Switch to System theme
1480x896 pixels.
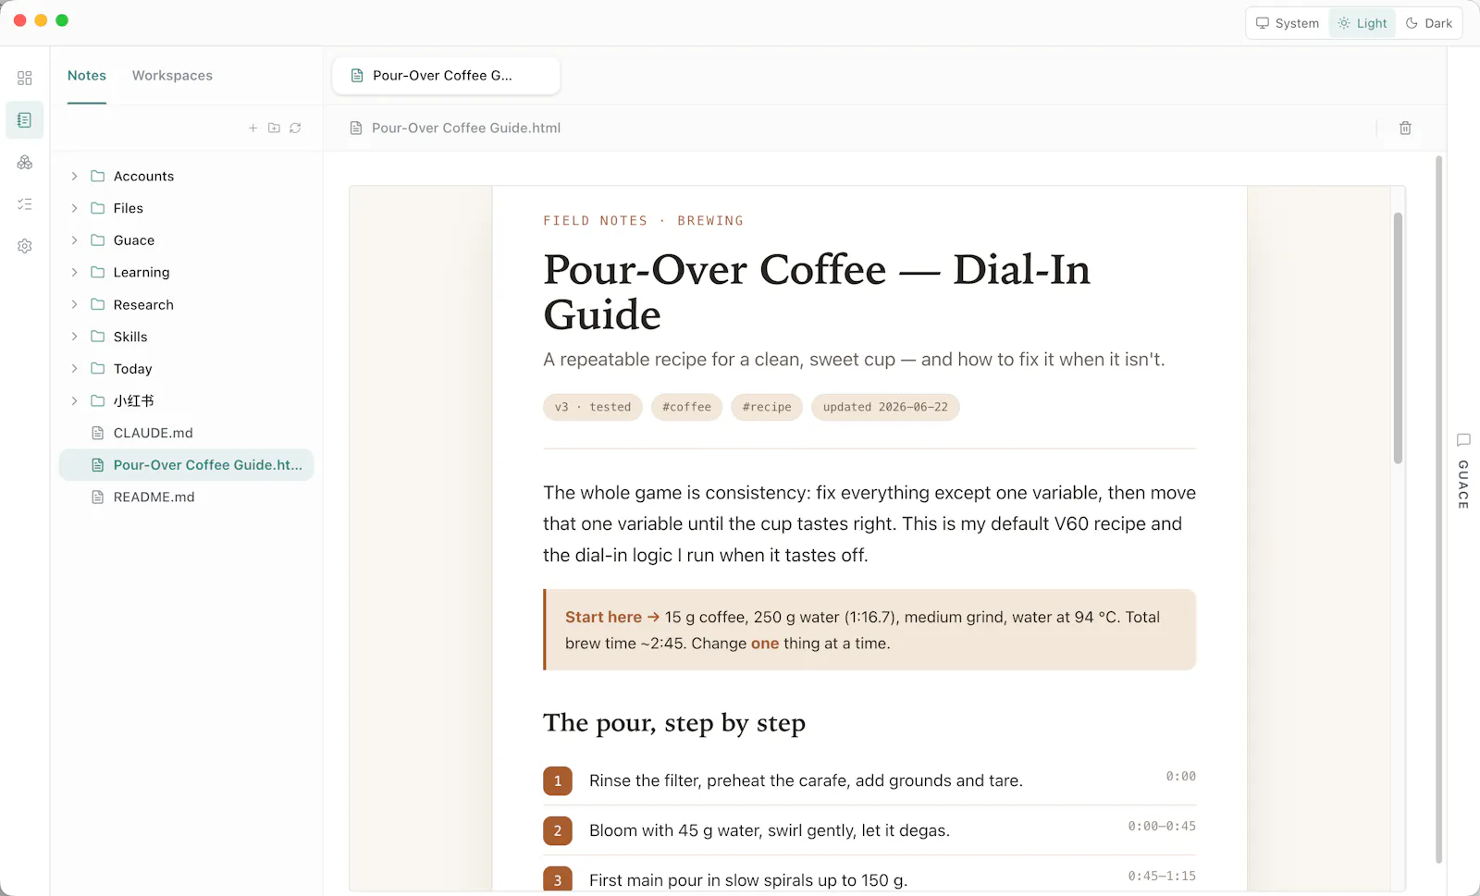[1288, 23]
